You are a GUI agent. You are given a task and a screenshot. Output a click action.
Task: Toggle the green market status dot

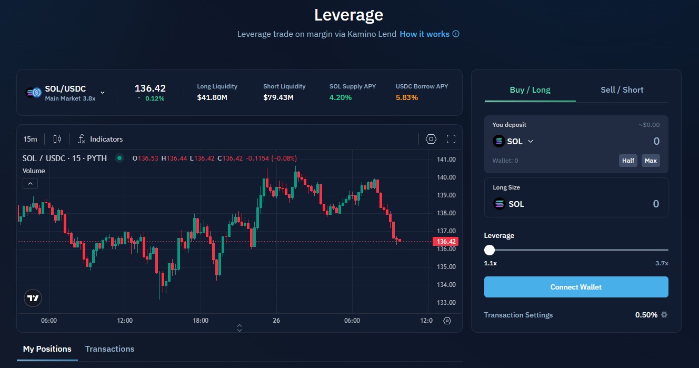(x=119, y=158)
